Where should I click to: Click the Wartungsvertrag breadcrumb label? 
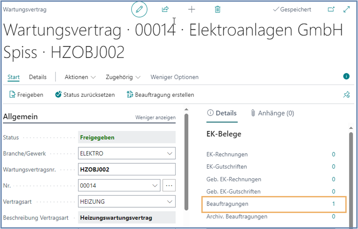25,9
